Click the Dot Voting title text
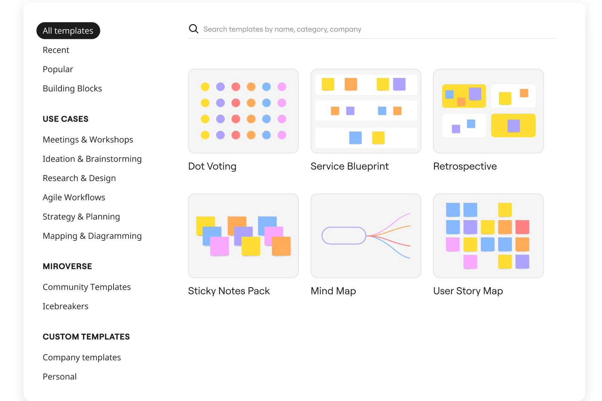 pos(212,167)
